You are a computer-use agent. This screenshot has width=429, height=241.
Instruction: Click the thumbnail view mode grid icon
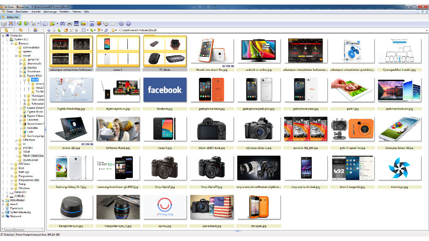(x=84, y=30)
